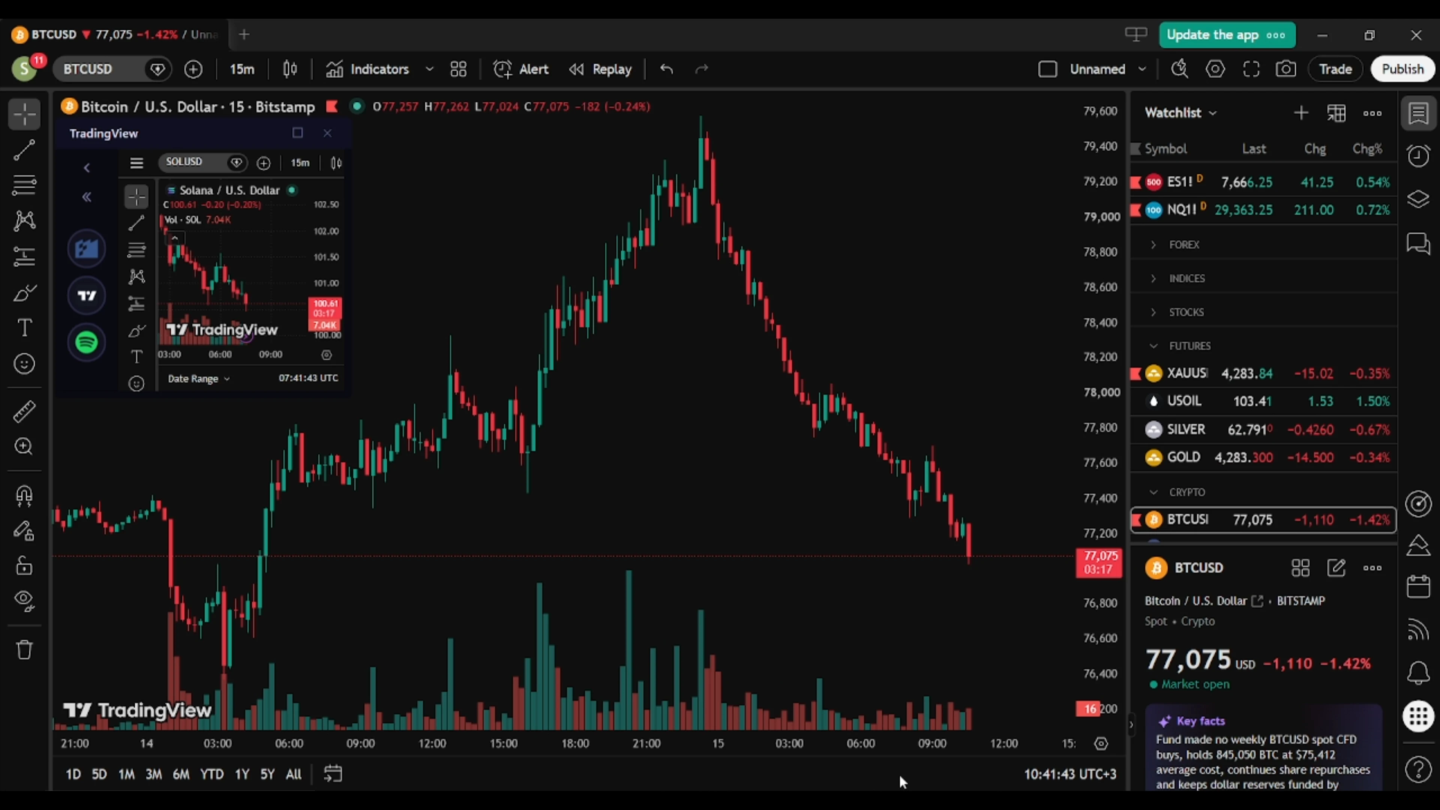Toggle lock all drawing tools

point(24,566)
